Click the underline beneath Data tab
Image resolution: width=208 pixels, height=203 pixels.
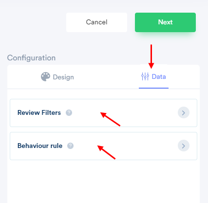click(x=153, y=88)
